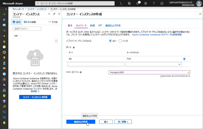Click 追加 (Add) in the list toolbar
Viewport: 203px width, 129px height.
17,22
